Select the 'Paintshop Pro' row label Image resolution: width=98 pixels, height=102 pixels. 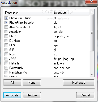coord(18,72)
